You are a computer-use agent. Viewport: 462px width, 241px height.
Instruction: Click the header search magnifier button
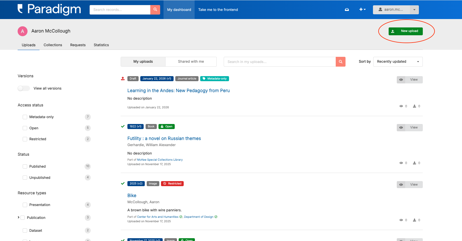(x=155, y=10)
